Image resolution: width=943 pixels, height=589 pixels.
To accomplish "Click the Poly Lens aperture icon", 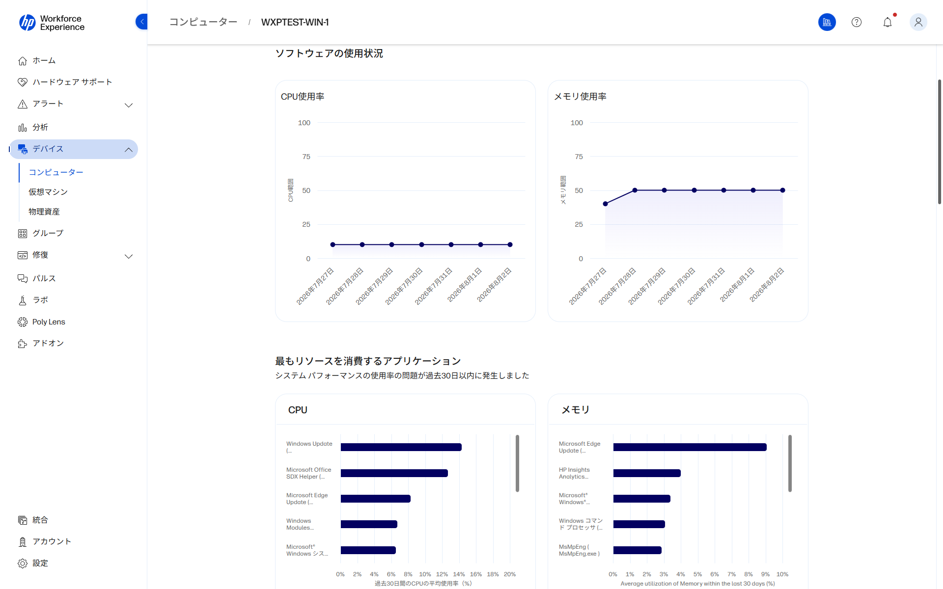I will coord(23,322).
